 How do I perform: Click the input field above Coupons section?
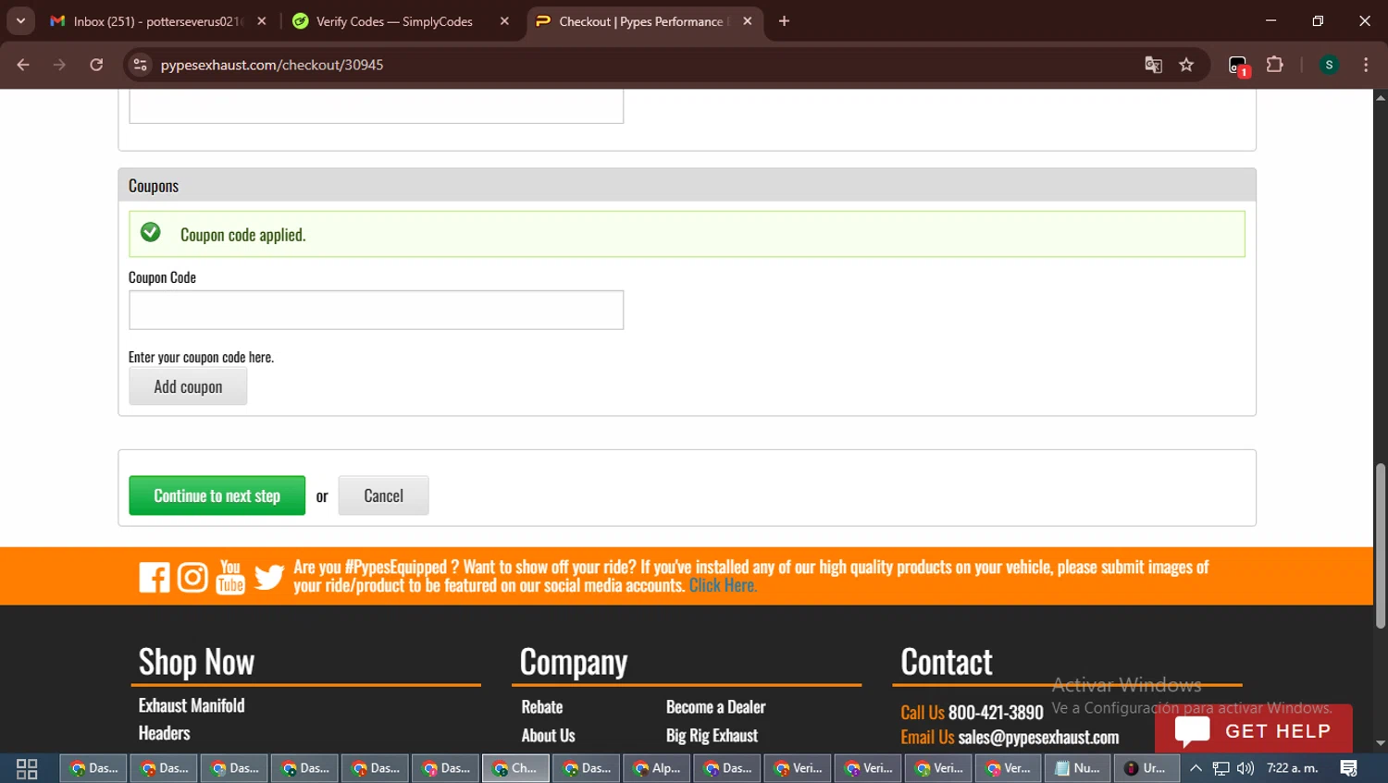click(x=376, y=105)
